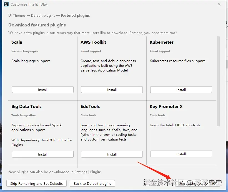Click the AWS Toolkit plugin title
This screenshot has width=228, height=192.
pos(93,42)
